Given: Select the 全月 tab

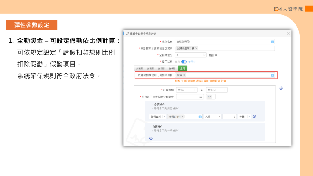Looking at the screenshot, I should tap(182, 68).
